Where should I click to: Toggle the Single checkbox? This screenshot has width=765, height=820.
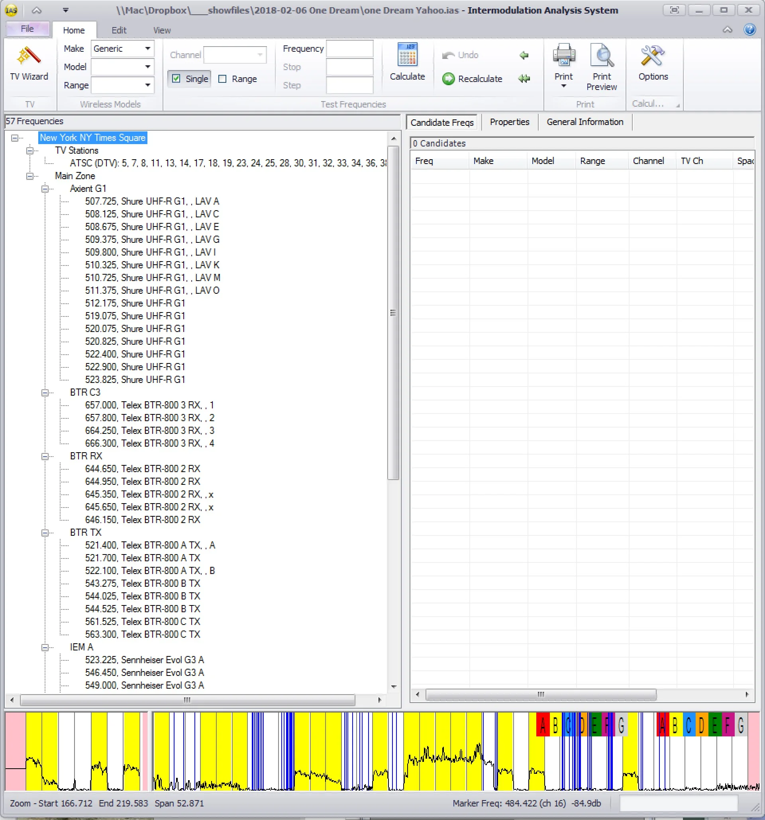(x=176, y=79)
